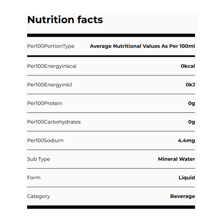Select the Sub Type row label
The width and height of the screenshot is (223, 223).
(x=39, y=159)
